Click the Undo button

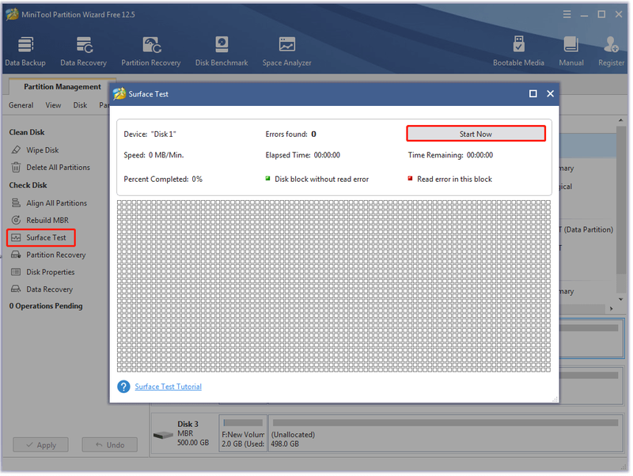(x=109, y=445)
